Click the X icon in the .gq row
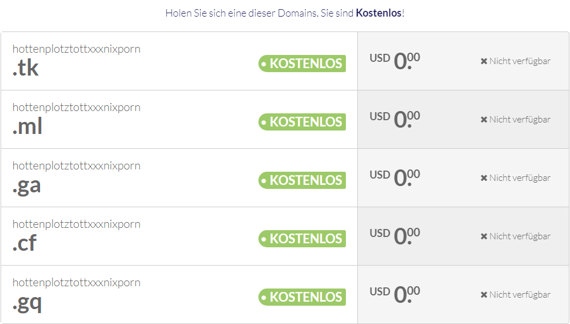This screenshot has width=570, height=324. click(x=484, y=295)
